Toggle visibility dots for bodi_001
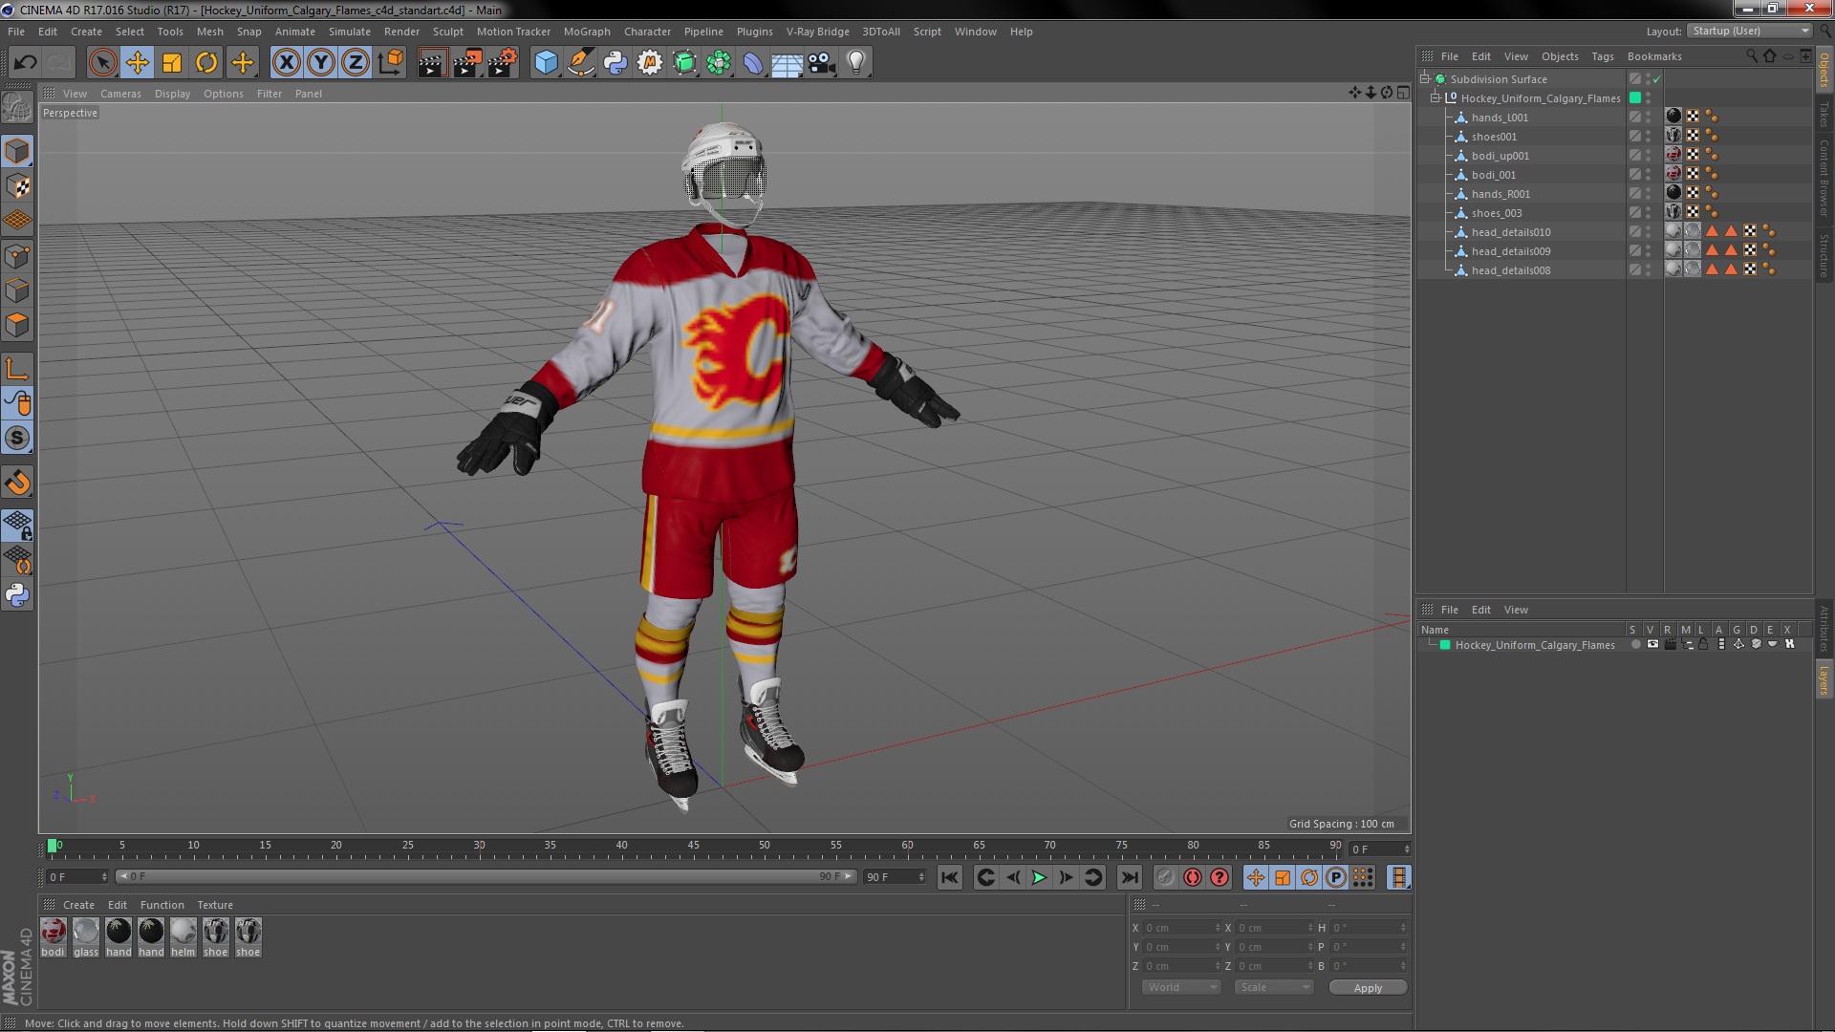This screenshot has width=1835, height=1032. coord(1649,175)
